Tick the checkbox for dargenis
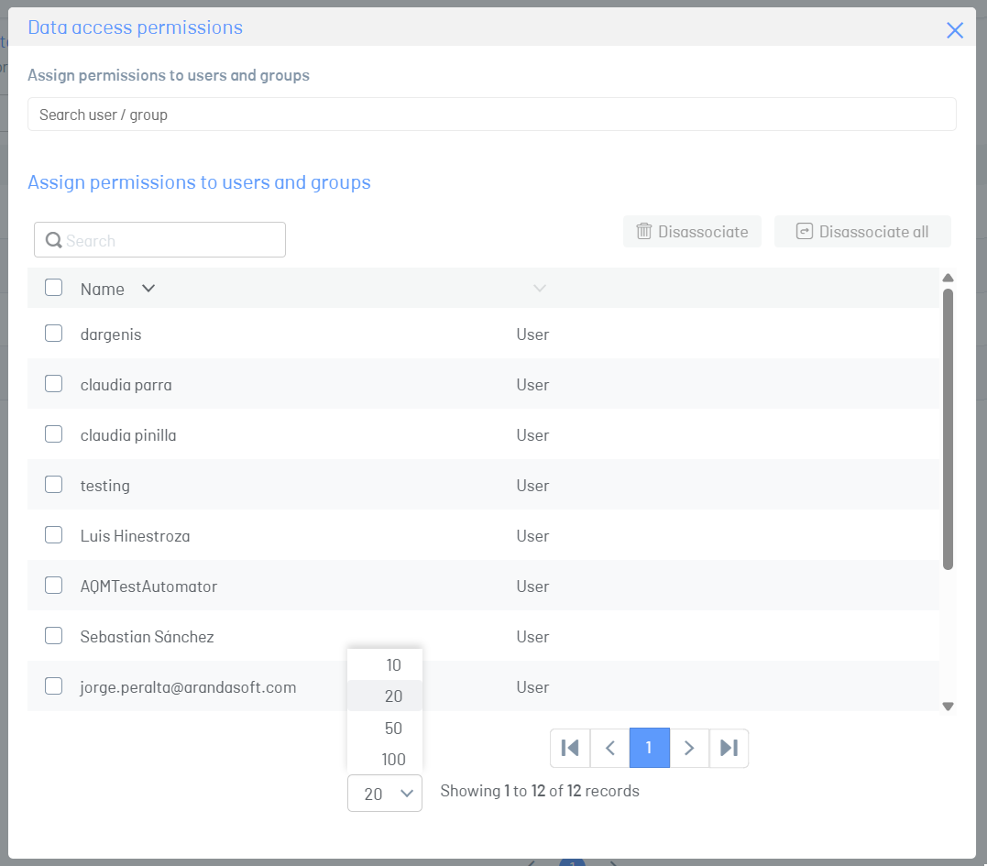Image resolution: width=987 pixels, height=866 pixels. [53, 333]
